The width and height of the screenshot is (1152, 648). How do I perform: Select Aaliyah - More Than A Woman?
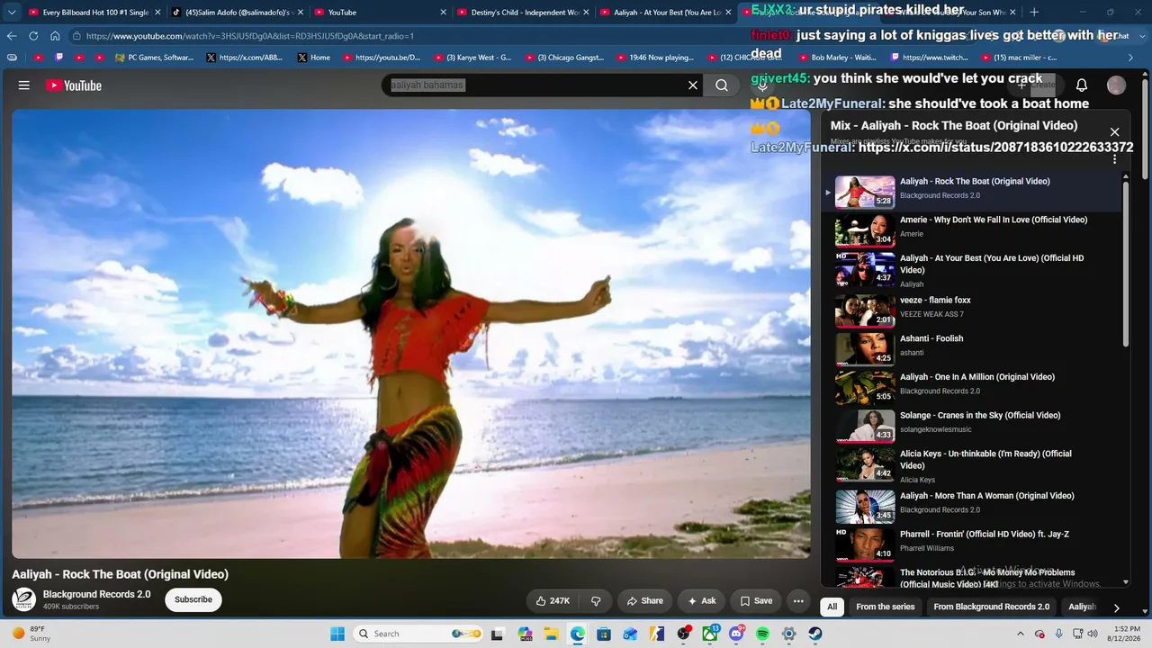tap(971, 506)
